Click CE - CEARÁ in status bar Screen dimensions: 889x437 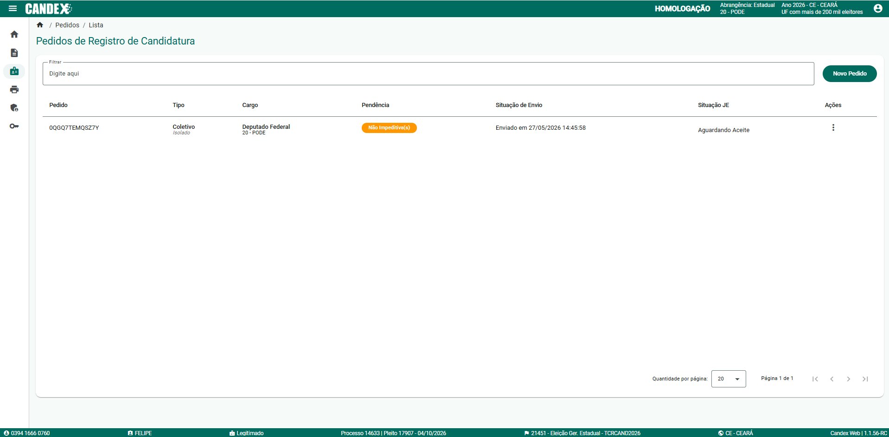pos(736,433)
